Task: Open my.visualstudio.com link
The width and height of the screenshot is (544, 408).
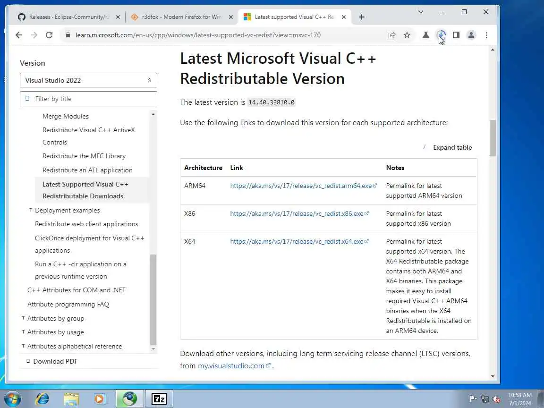Action: click(x=234, y=365)
